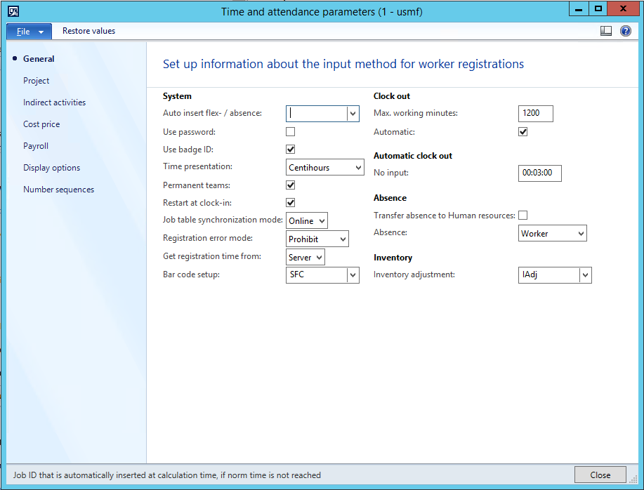Screen dimensions: 644x490
Task: Uncheck Automatic clock out checkbox
Action: click(523, 132)
